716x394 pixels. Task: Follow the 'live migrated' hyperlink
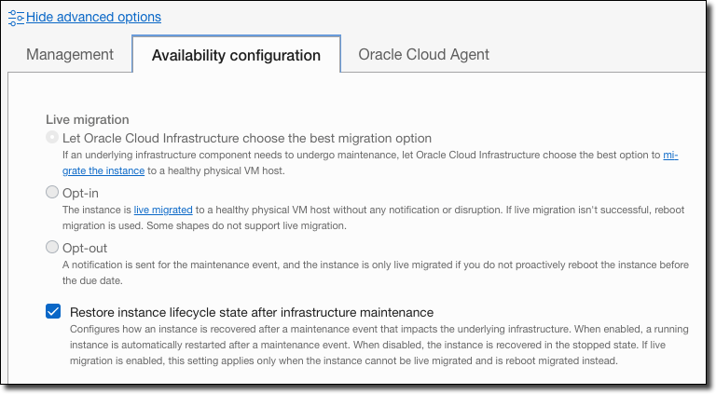click(x=163, y=211)
